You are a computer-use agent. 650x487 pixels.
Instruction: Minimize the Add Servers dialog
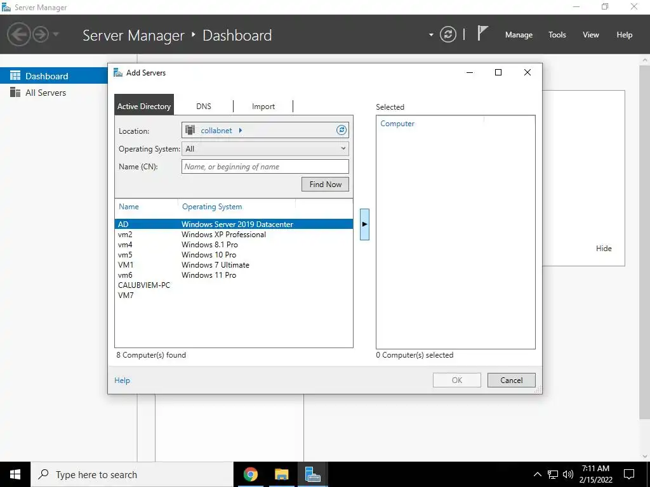point(470,72)
